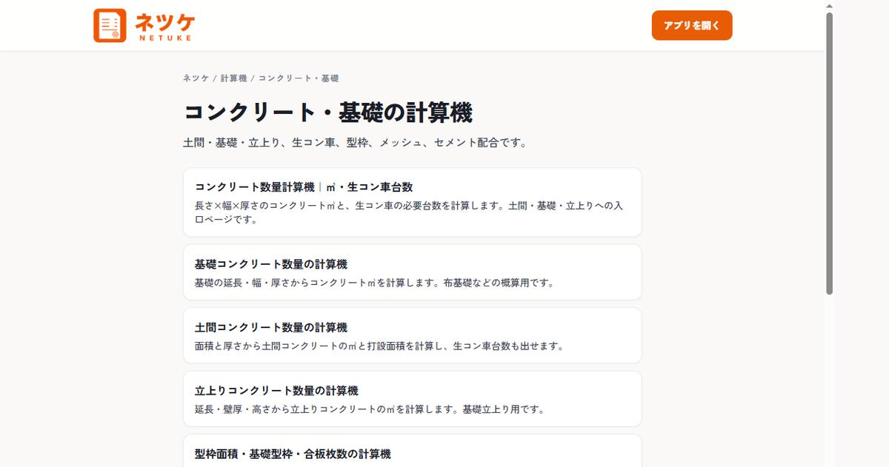Click the orange ネツケ logo icon
Viewport: 889px width, 467px height.
[110, 25]
